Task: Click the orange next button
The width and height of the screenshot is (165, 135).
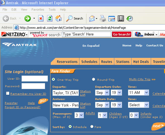Action: [x=158, y=126]
